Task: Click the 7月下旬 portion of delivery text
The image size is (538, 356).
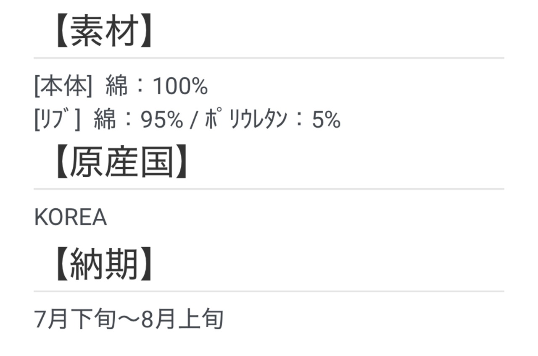Action: pyautogui.click(x=75, y=319)
